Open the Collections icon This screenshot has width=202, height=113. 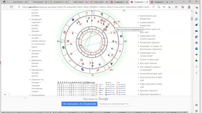(182, 7)
